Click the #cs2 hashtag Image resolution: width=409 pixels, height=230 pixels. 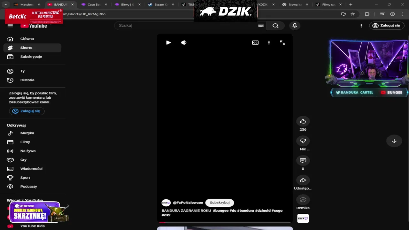point(166,215)
